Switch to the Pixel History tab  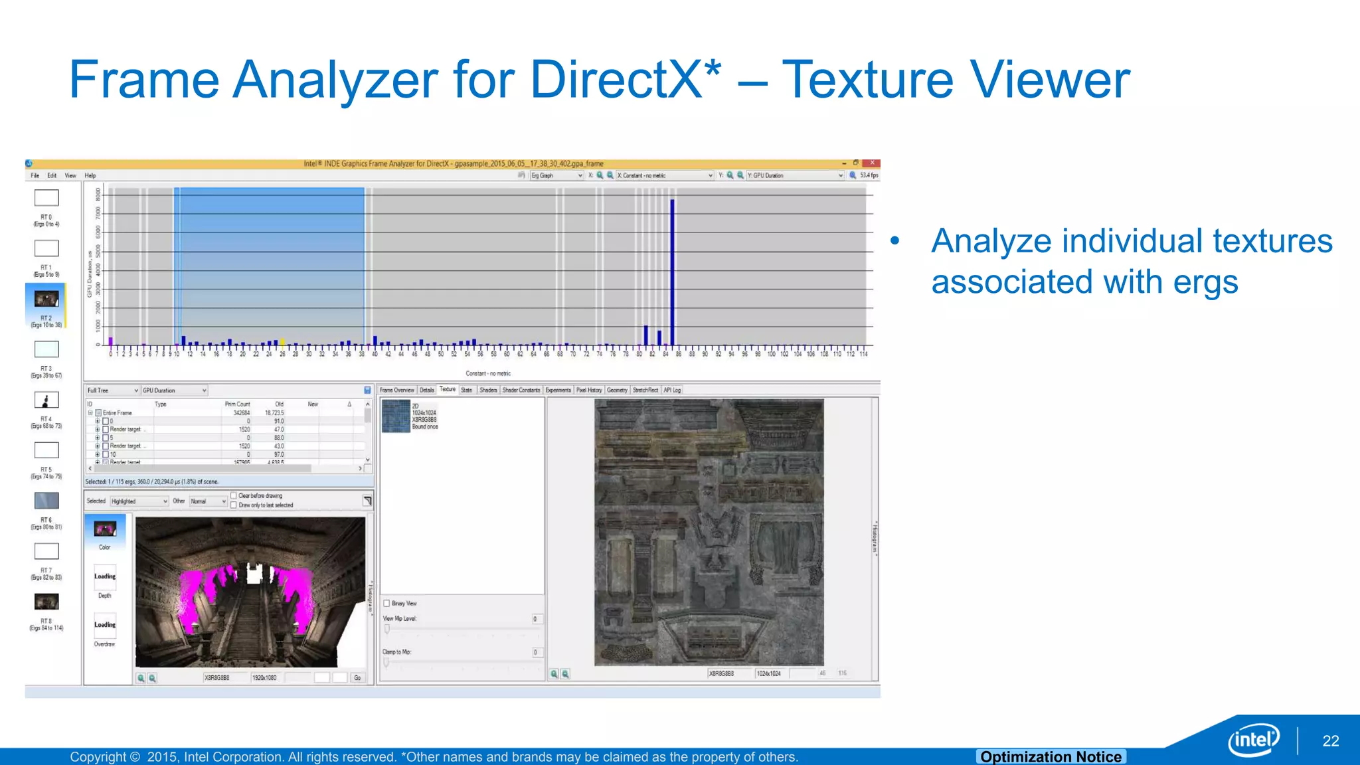tap(589, 390)
